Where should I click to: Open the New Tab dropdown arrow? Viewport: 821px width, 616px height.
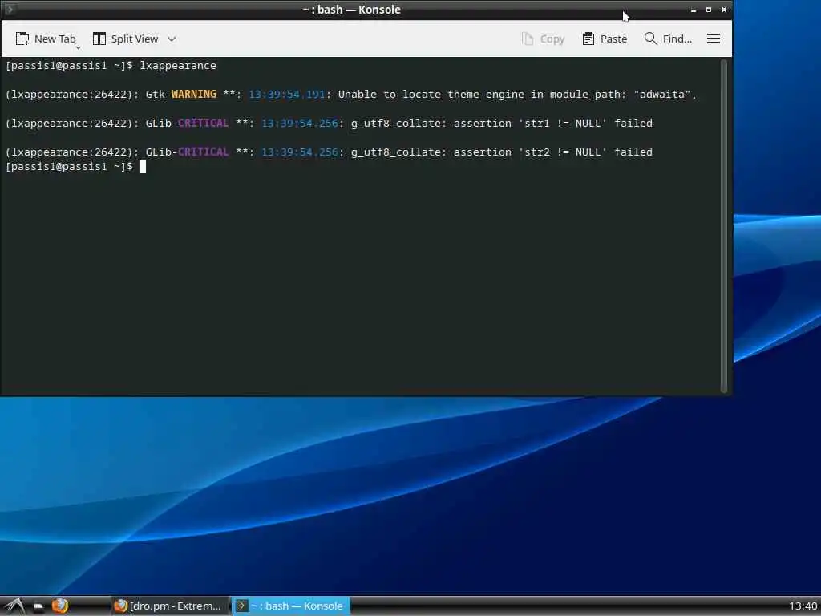78,47
